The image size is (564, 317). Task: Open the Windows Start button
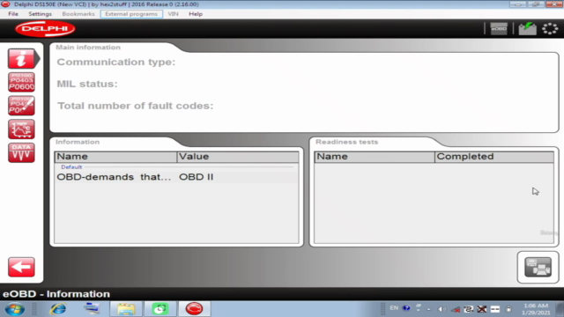(15, 309)
